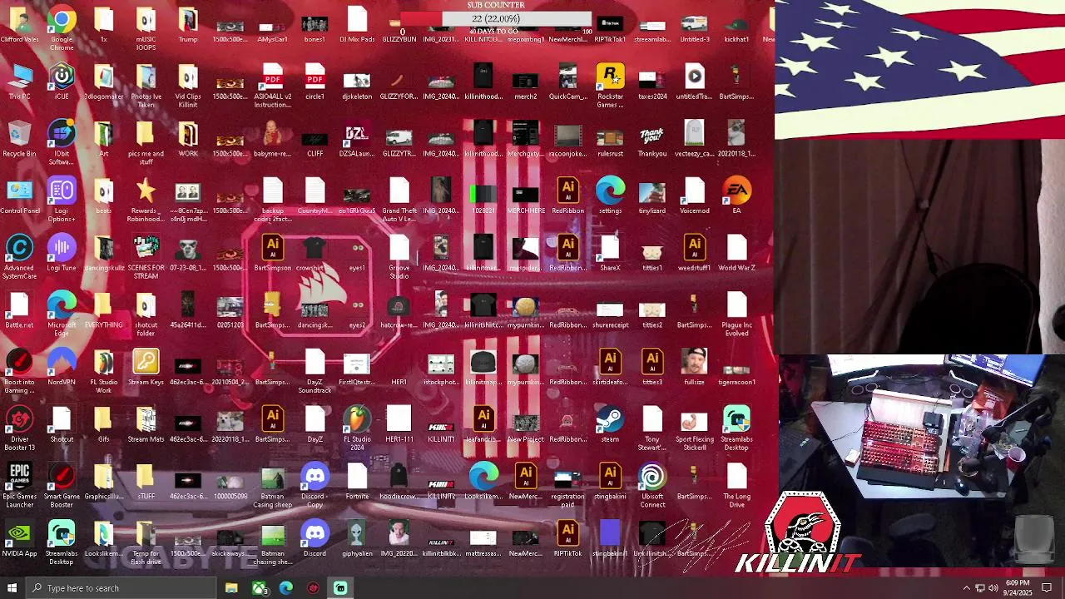Open the Thankyou image file
This screenshot has width=1065, height=599.
point(652,140)
